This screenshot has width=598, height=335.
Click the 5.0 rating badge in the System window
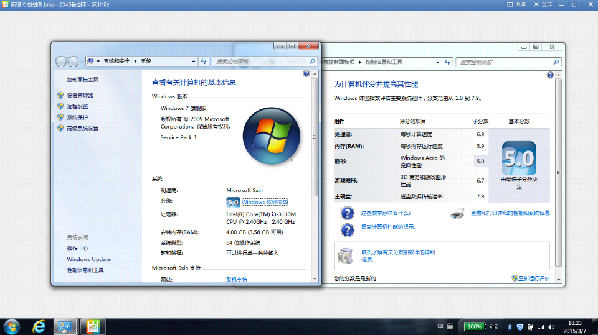click(233, 202)
